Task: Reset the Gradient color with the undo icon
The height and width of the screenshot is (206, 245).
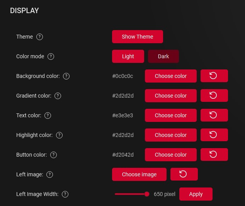Action: (x=214, y=96)
